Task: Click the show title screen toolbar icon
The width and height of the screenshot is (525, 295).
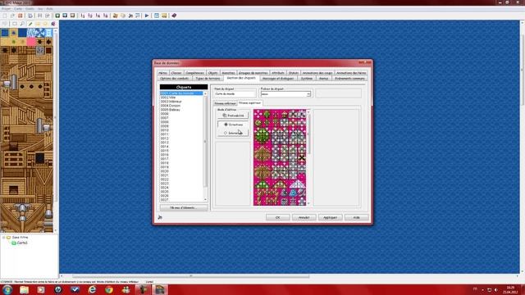Action: click(x=164, y=16)
